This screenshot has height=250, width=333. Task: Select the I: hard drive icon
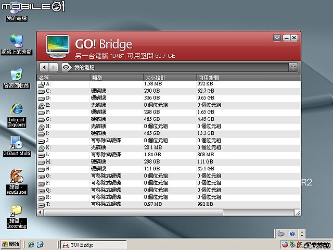coord(41,134)
